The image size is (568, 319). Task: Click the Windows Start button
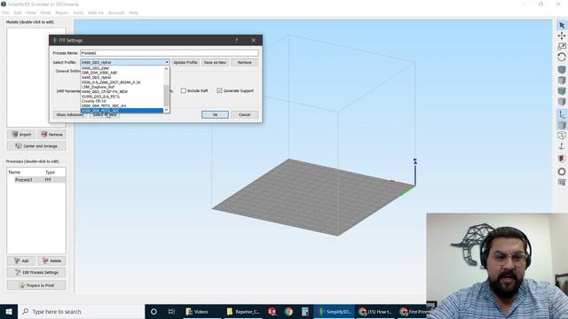[x=9, y=311]
